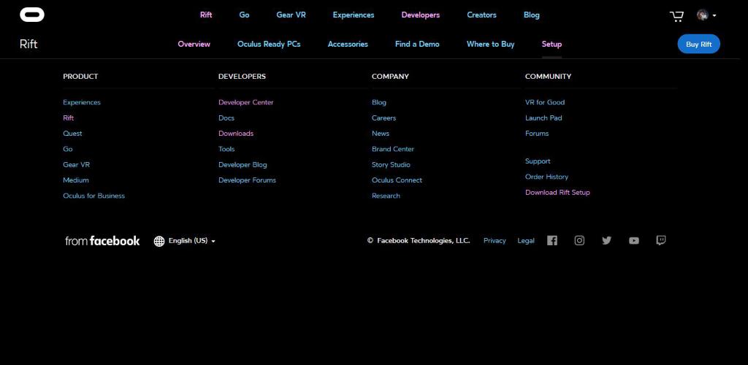This screenshot has height=365, width=748.
Task: Select Rift in top navigation
Action: pyautogui.click(x=206, y=15)
